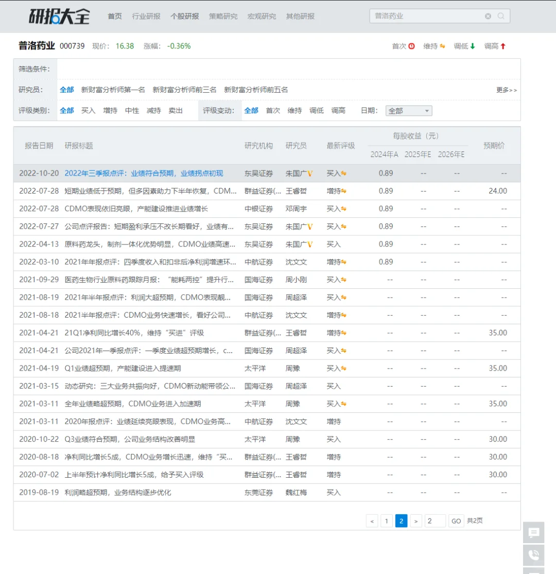Screen dimensions: 556x574
Task: Go to next page arrow
Action: (416, 521)
